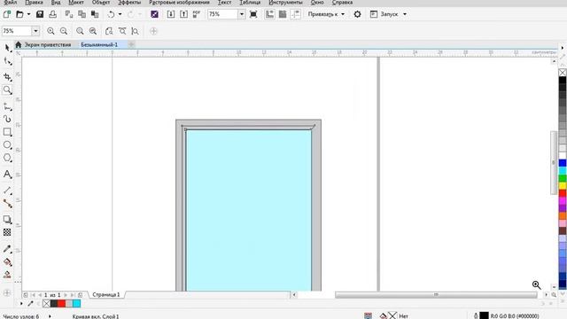Click the Print icon

click(x=53, y=14)
